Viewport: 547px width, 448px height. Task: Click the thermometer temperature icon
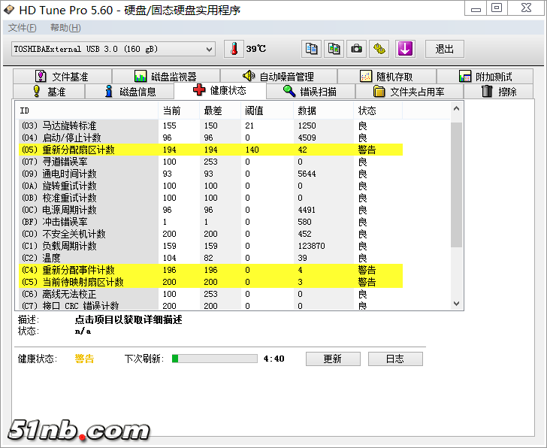(x=234, y=49)
